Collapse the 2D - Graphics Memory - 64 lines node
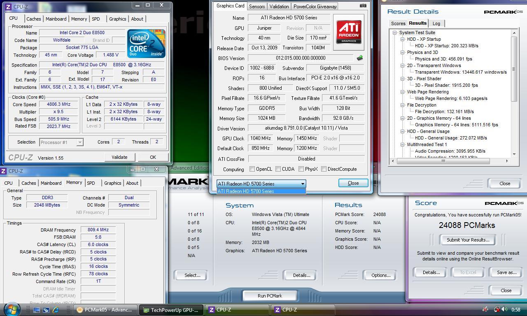Screen dimensions: 527x316 [402, 118]
